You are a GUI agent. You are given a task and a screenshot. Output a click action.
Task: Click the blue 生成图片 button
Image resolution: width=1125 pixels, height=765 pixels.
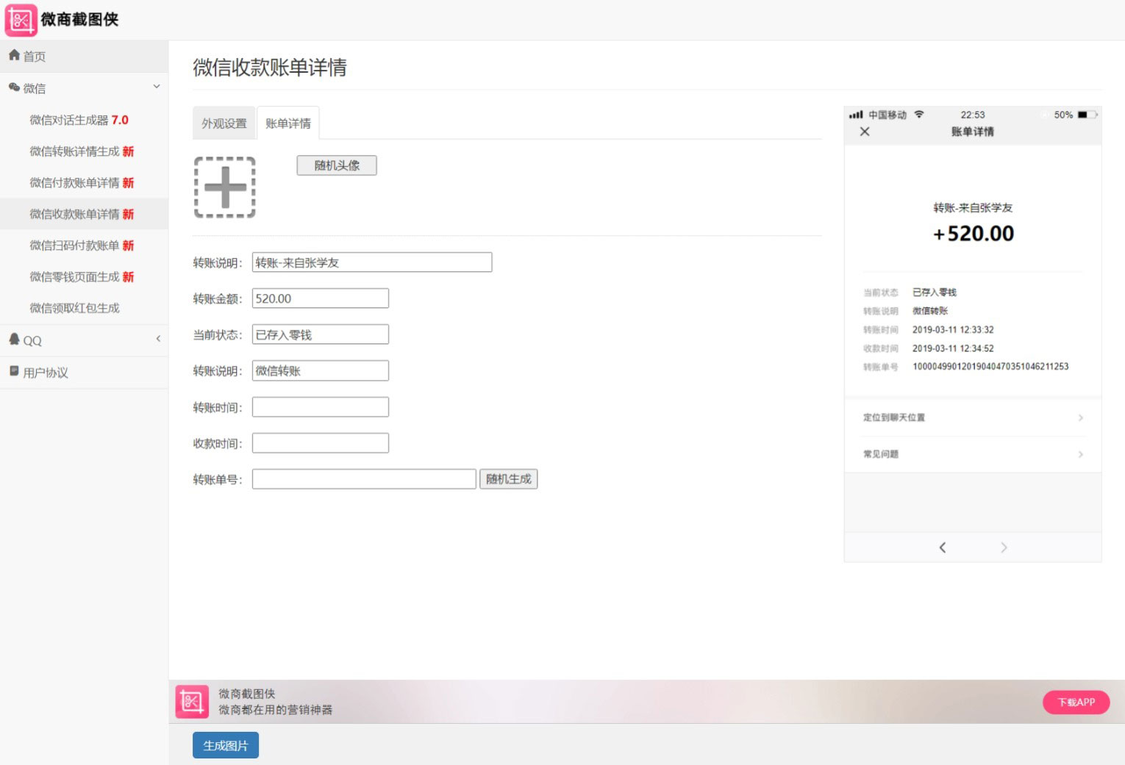(226, 745)
